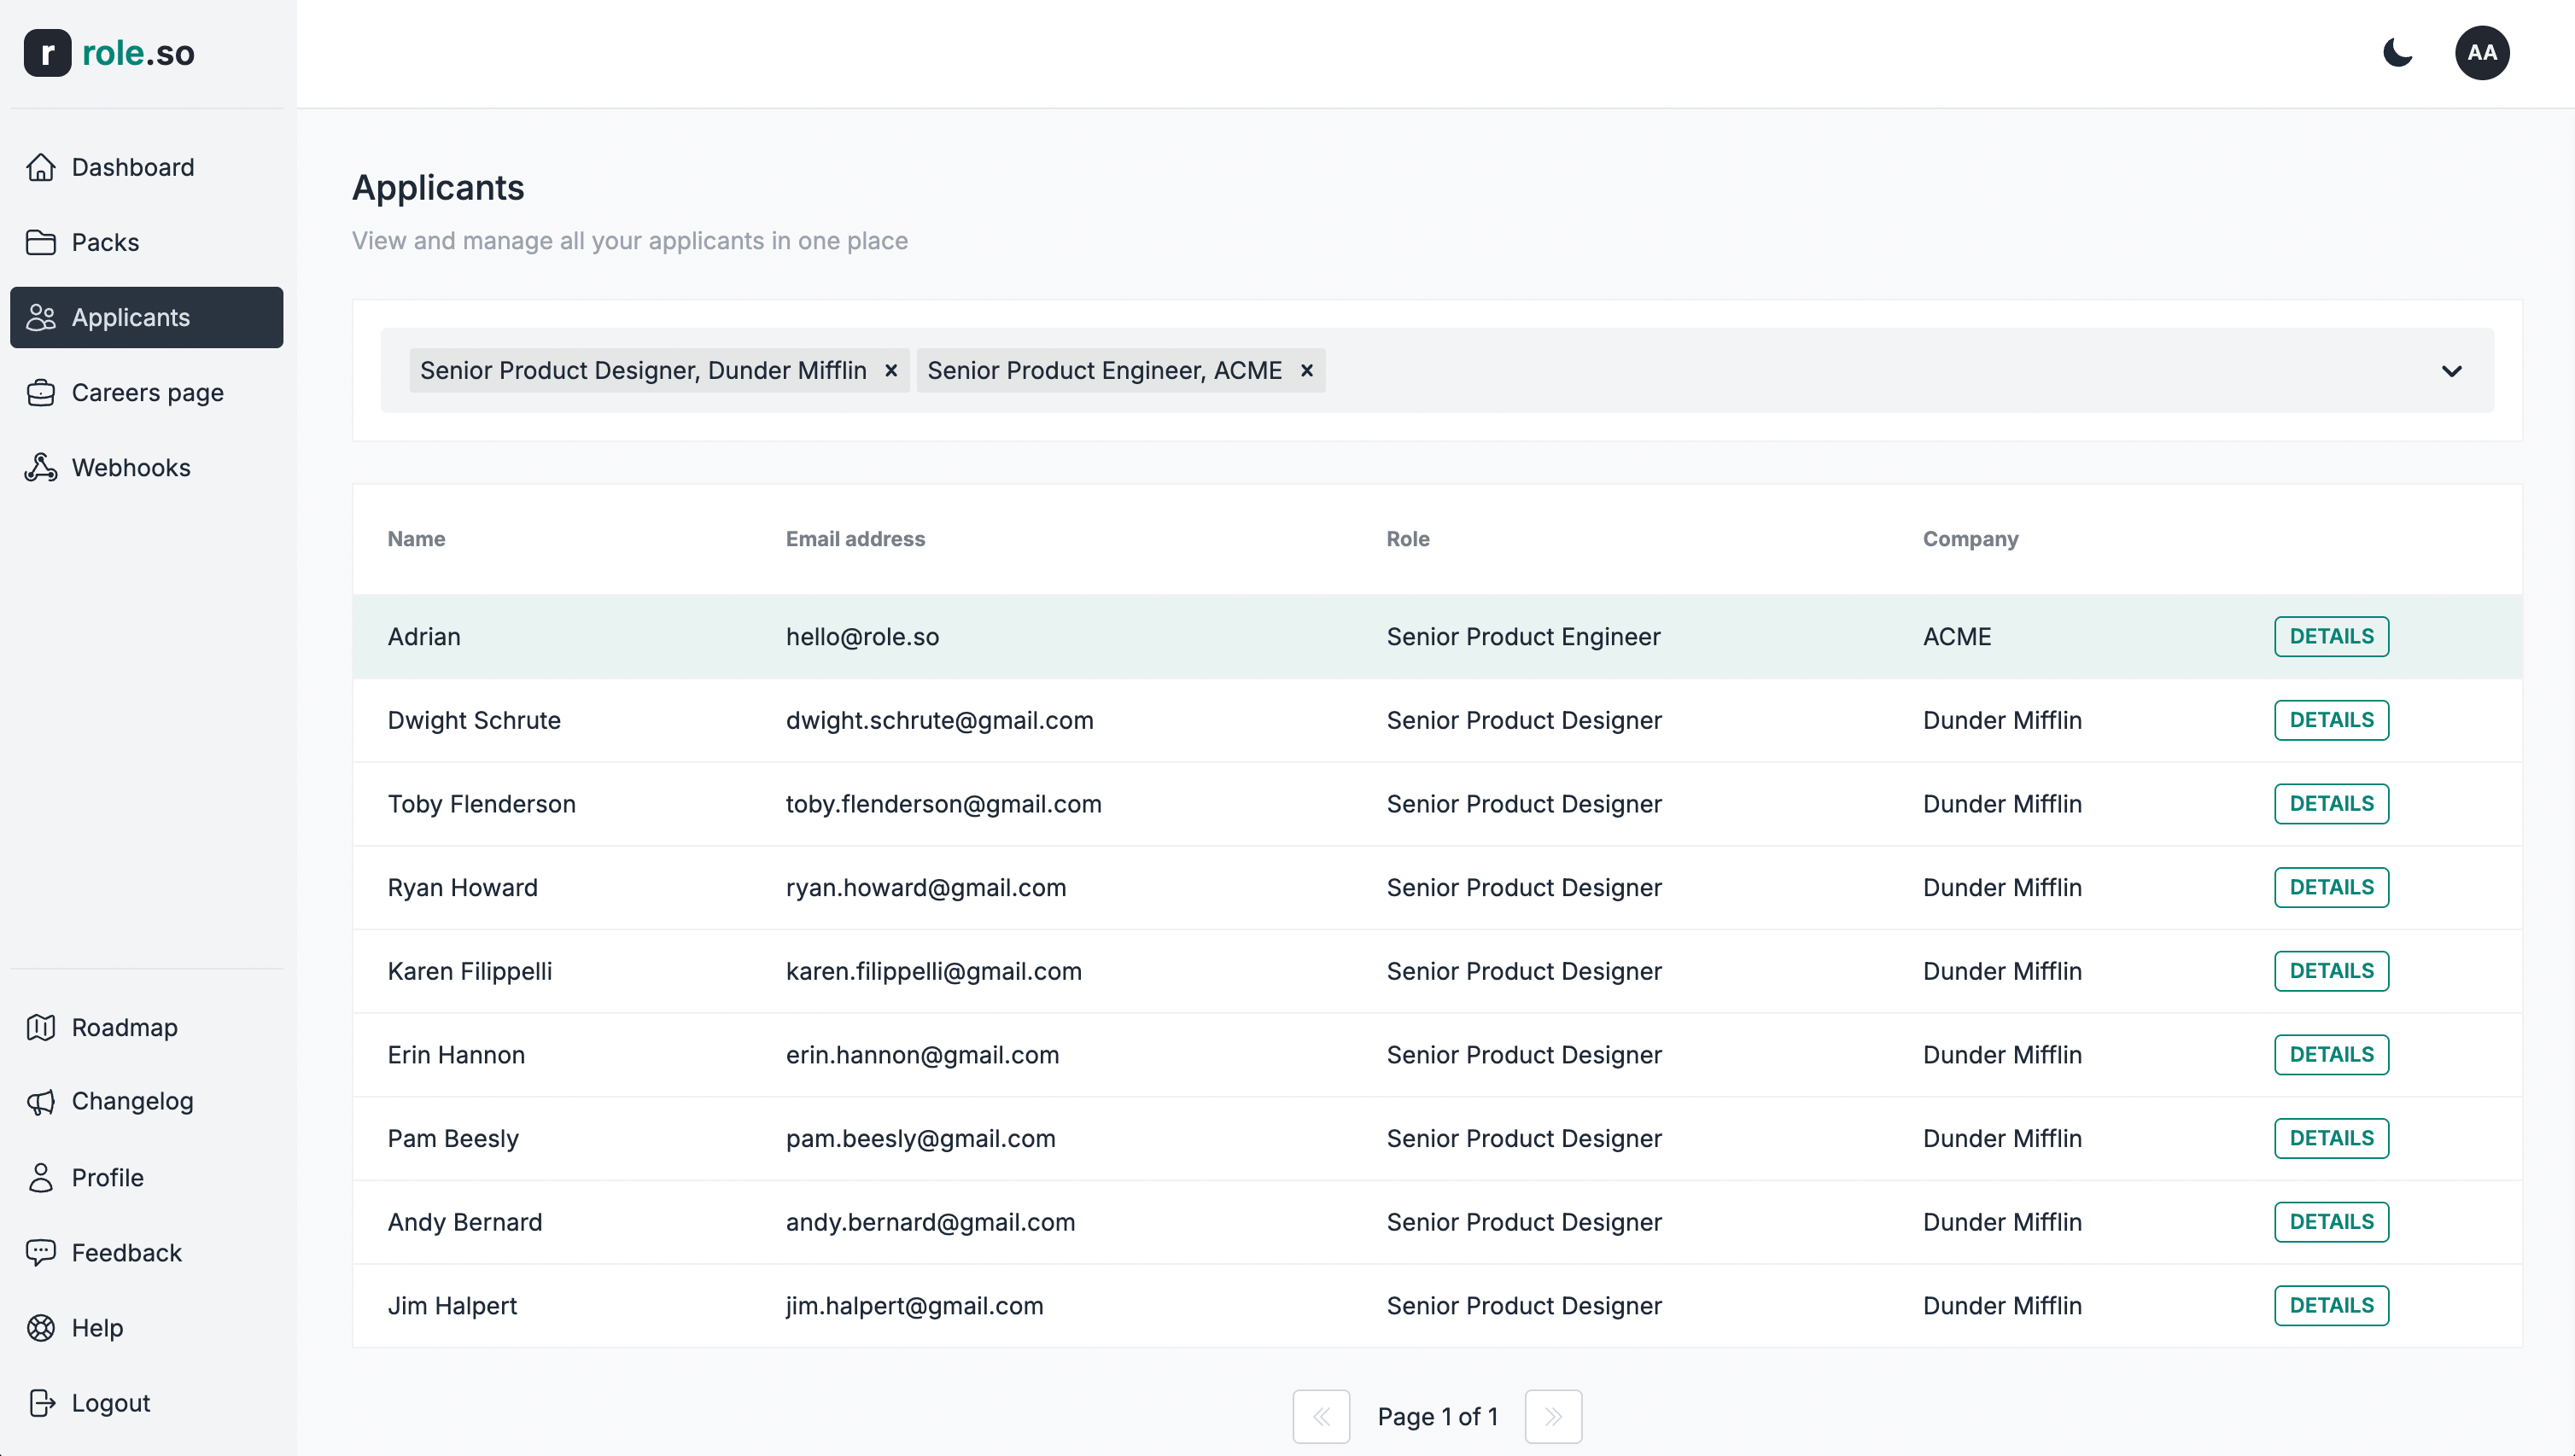Open the Careers page briefcase icon
Viewport: 2575px width, 1456px height.
[41, 392]
